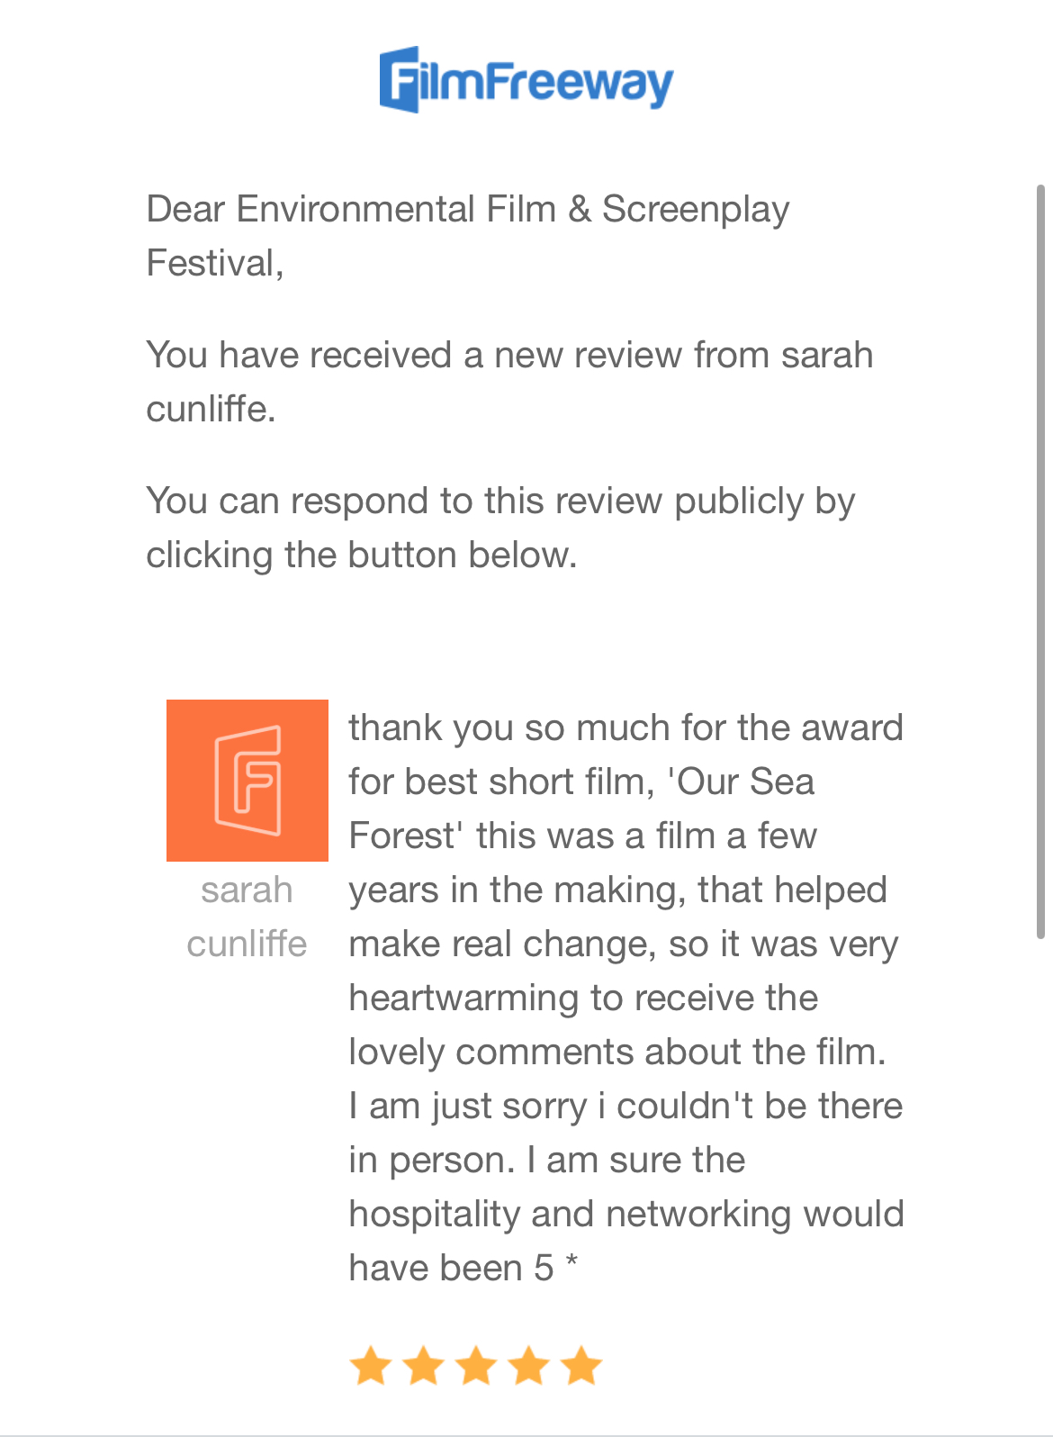Select the fourth rating star
This screenshot has width=1053, height=1437.
(529, 1366)
